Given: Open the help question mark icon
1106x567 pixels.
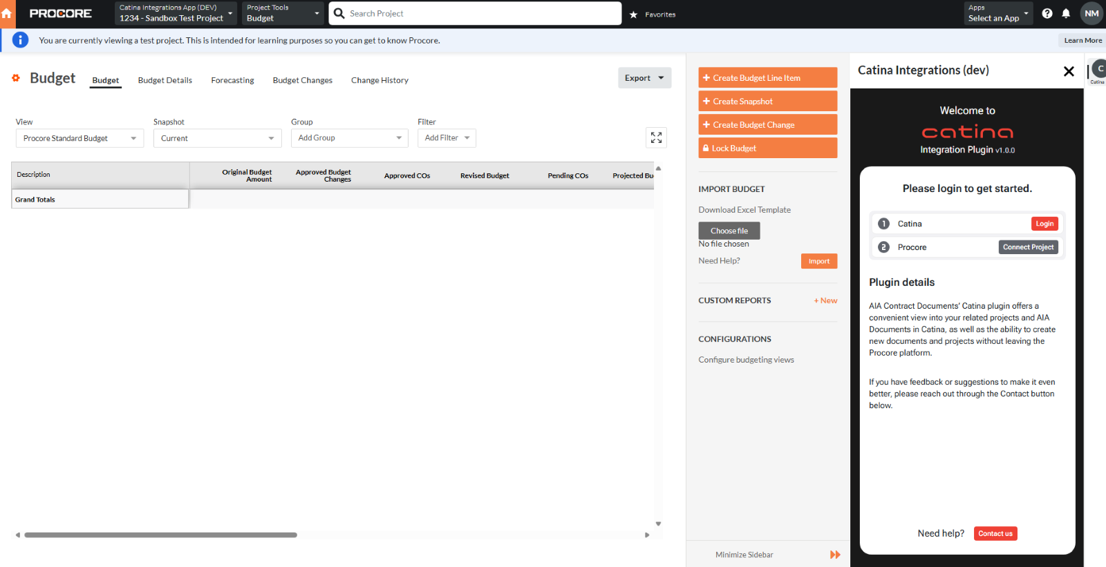Looking at the screenshot, I should (x=1047, y=13).
